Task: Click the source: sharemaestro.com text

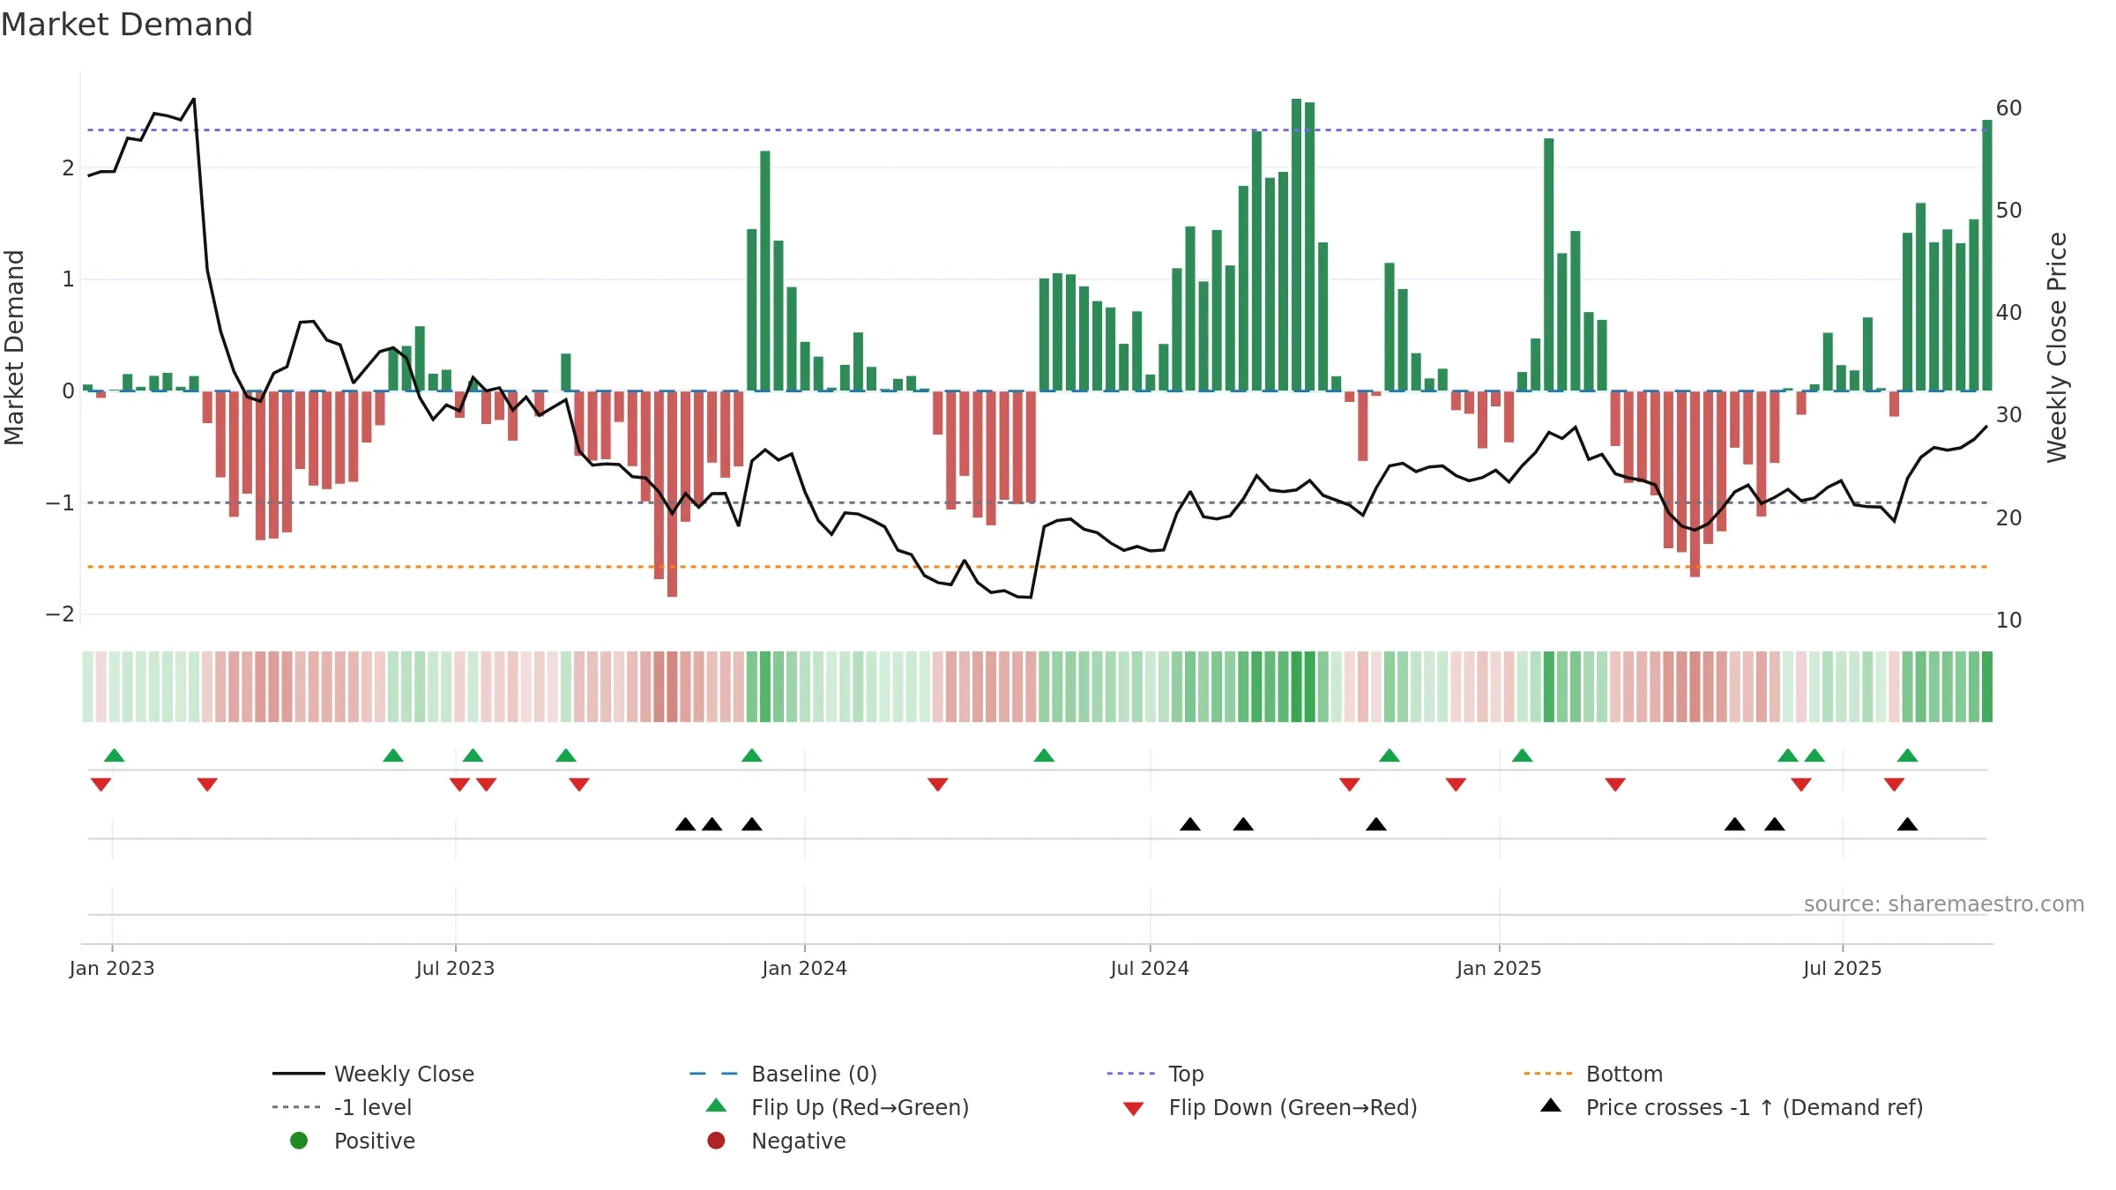Action: (1944, 904)
